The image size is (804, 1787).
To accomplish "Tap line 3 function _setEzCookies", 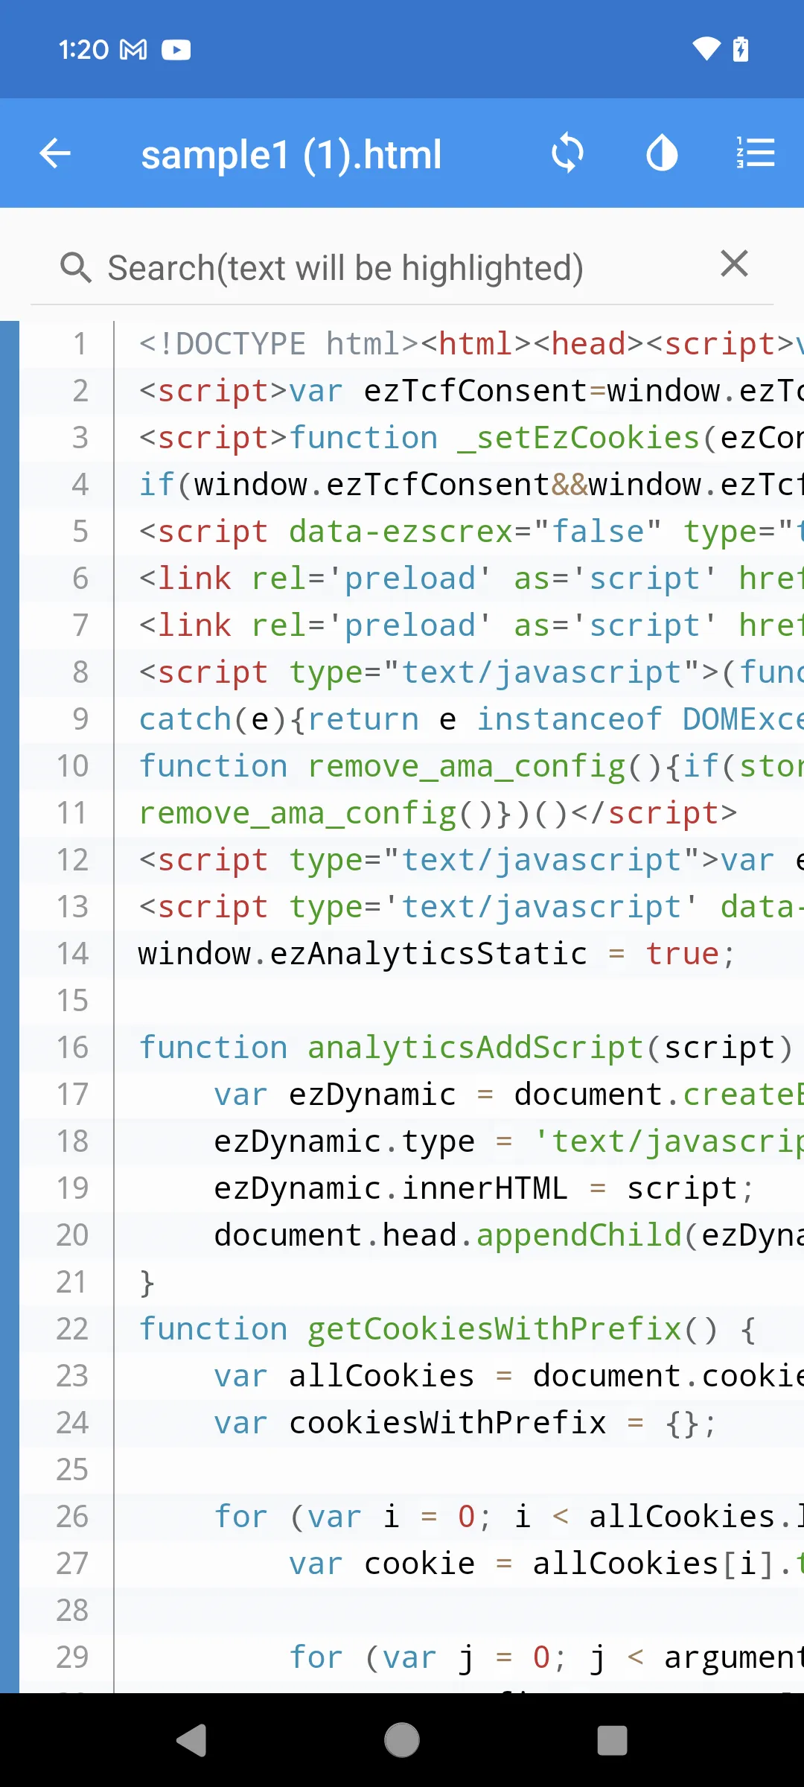I will point(470,438).
